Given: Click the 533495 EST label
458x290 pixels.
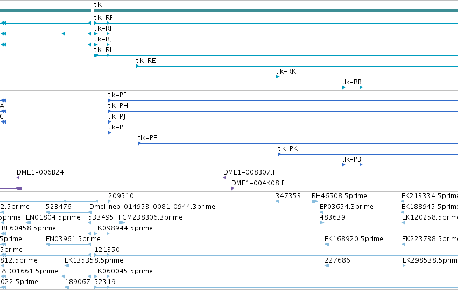Looking at the screenshot, I should [101, 218].
